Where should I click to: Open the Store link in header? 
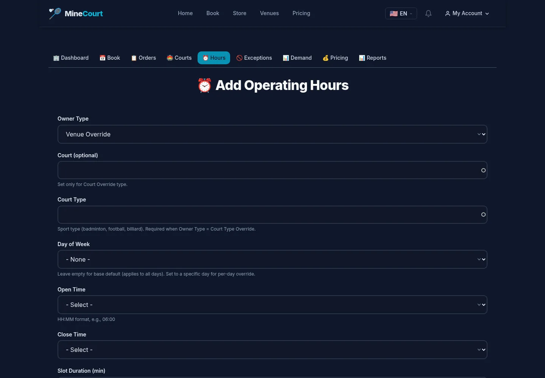point(240,13)
